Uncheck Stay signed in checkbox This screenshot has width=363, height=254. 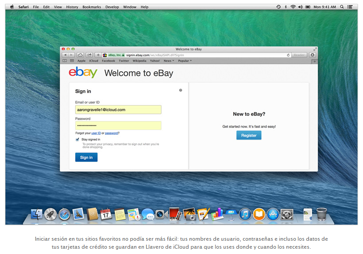tap(77, 139)
